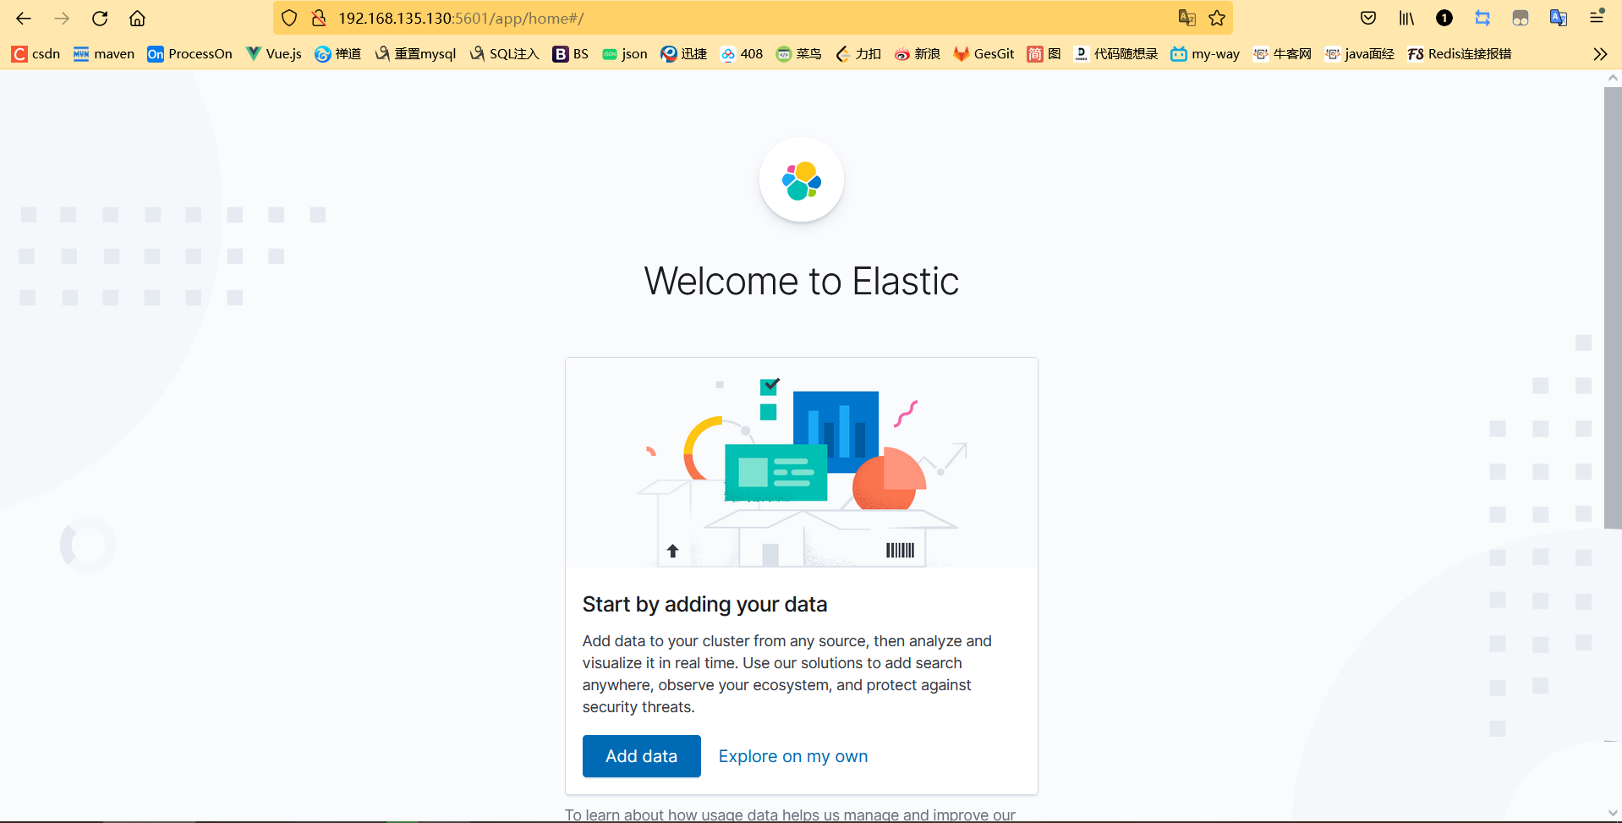Click the insecure connection lock icon

(x=319, y=18)
